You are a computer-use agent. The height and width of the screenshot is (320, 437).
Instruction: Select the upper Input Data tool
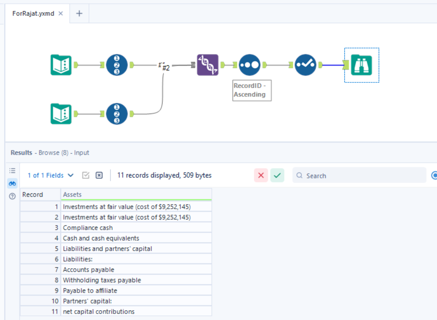(61, 65)
